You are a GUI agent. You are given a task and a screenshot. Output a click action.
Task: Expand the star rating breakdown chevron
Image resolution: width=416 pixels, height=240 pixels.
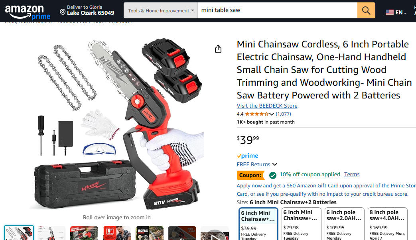(271, 114)
